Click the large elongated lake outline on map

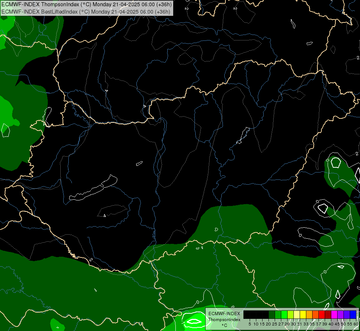(x=93, y=188)
